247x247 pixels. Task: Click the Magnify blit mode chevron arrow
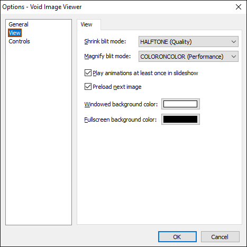234,57
